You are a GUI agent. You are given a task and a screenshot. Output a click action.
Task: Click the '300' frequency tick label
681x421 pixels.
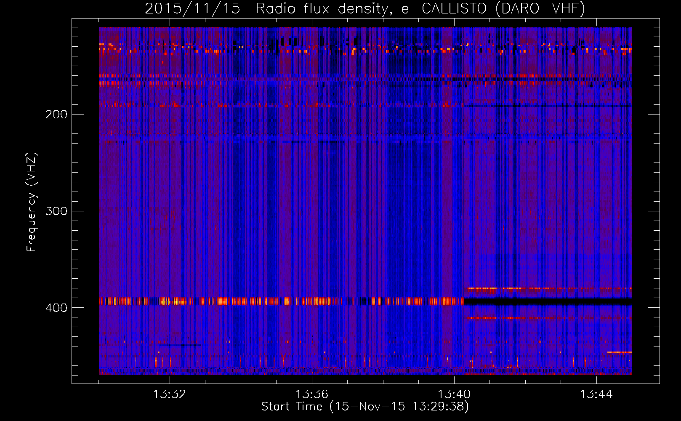56,211
